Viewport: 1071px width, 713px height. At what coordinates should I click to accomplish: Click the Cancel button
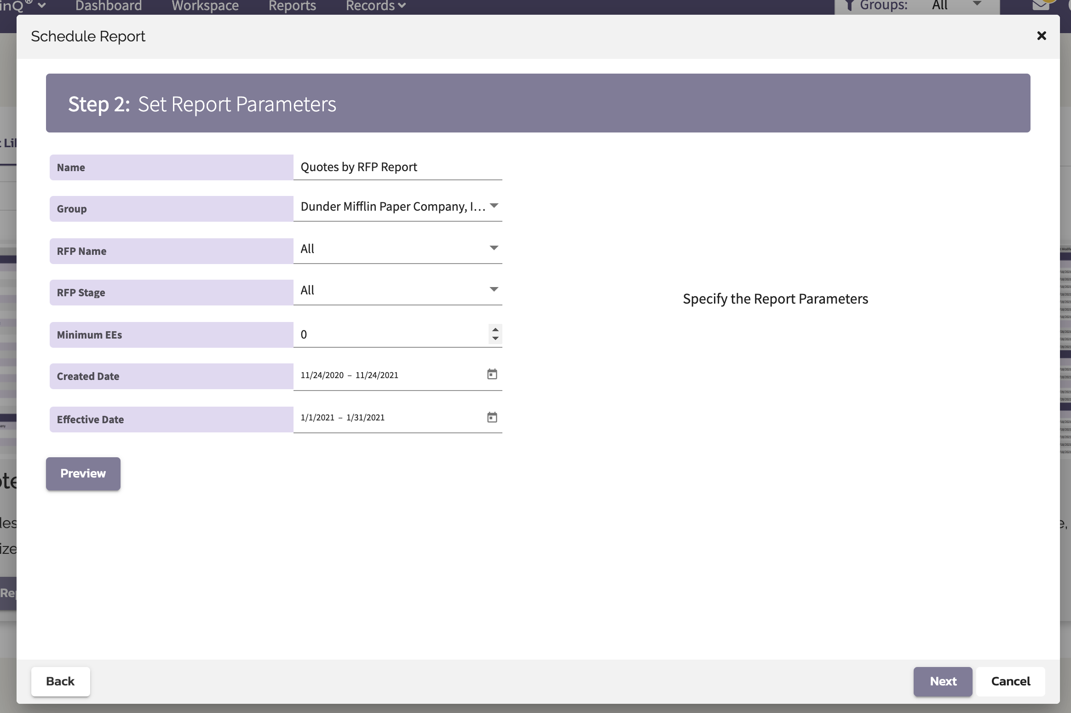(1010, 681)
